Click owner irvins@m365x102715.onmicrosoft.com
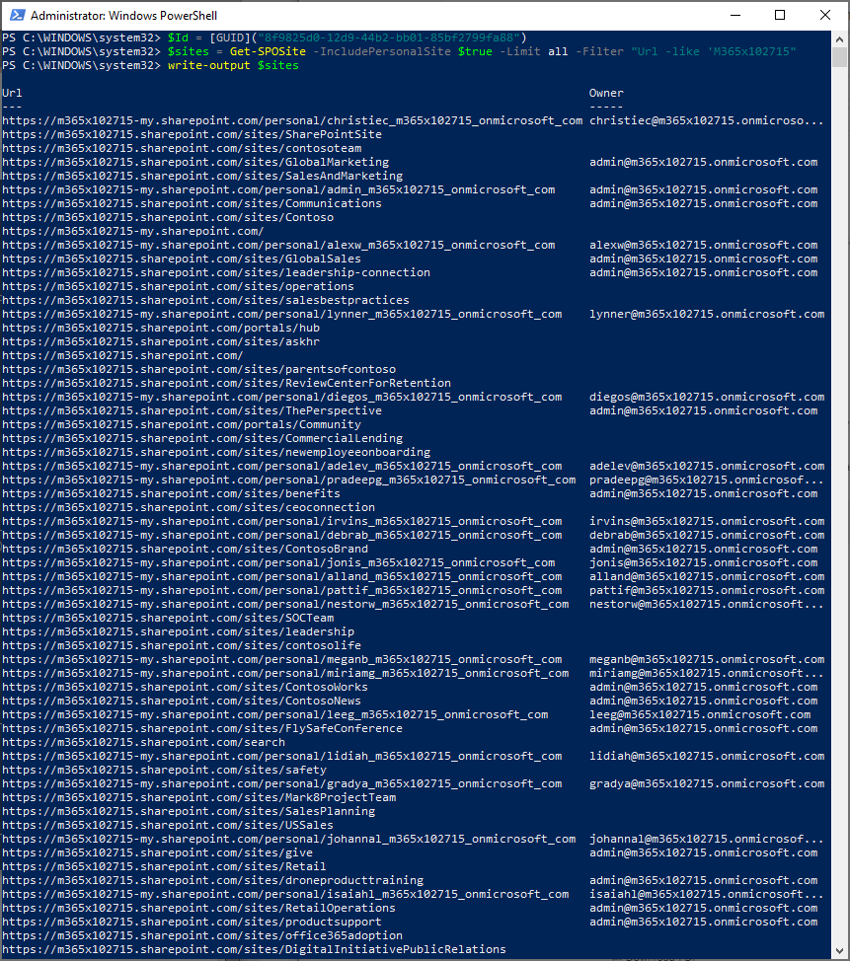Screen dimensions: 850x961 [707, 522]
